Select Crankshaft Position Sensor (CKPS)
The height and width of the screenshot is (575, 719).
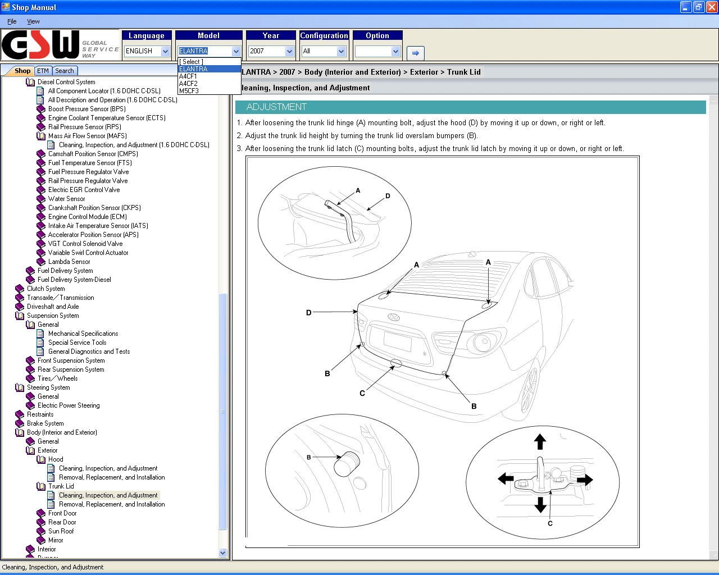(94, 208)
